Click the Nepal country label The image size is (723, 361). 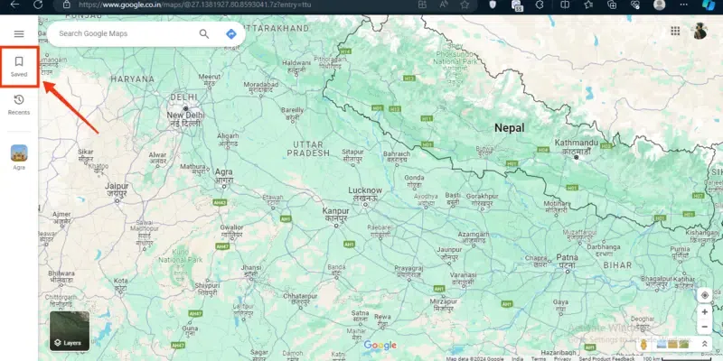coord(510,128)
